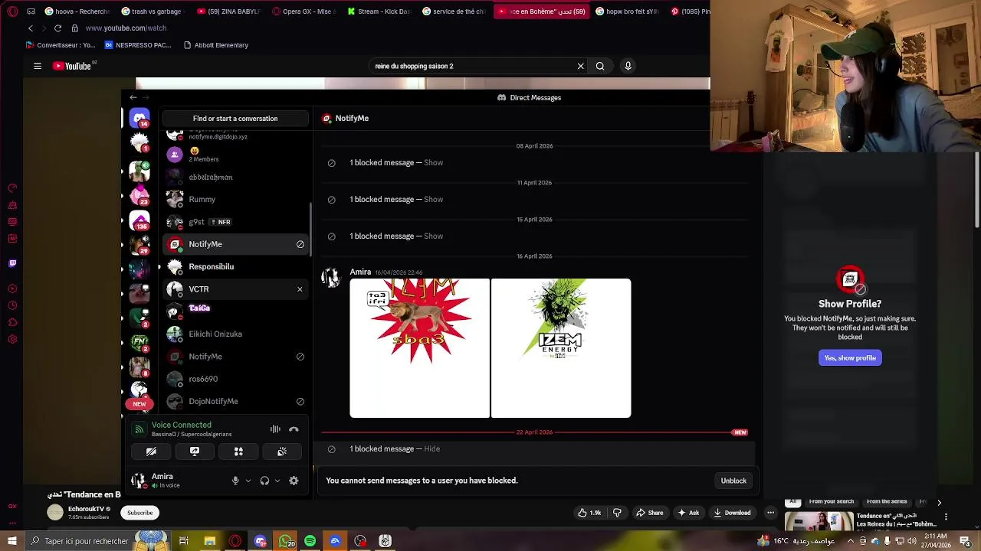Open Twitch icon in Opera sidebar
Image resolution: width=981 pixels, height=551 pixels.
click(x=12, y=263)
